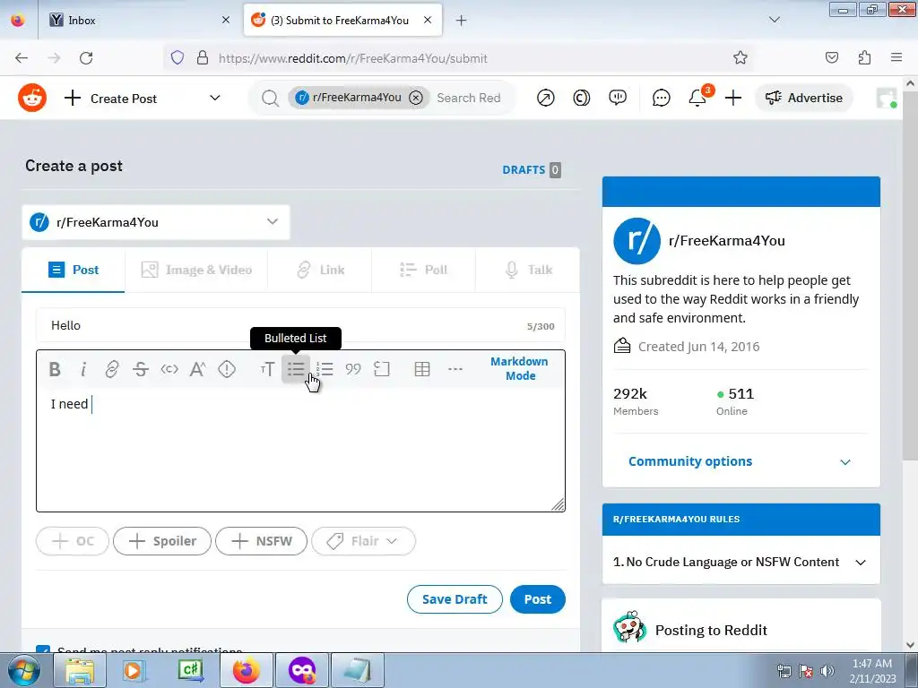918x688 pixels.
Task: Insert a numbered list
Action: [x=325, y=369]
